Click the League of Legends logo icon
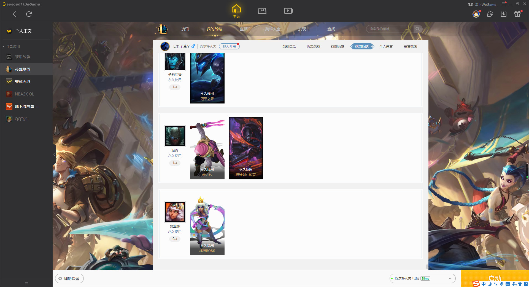529x287 pixels. pyautogui.click(x=163, y=29)
